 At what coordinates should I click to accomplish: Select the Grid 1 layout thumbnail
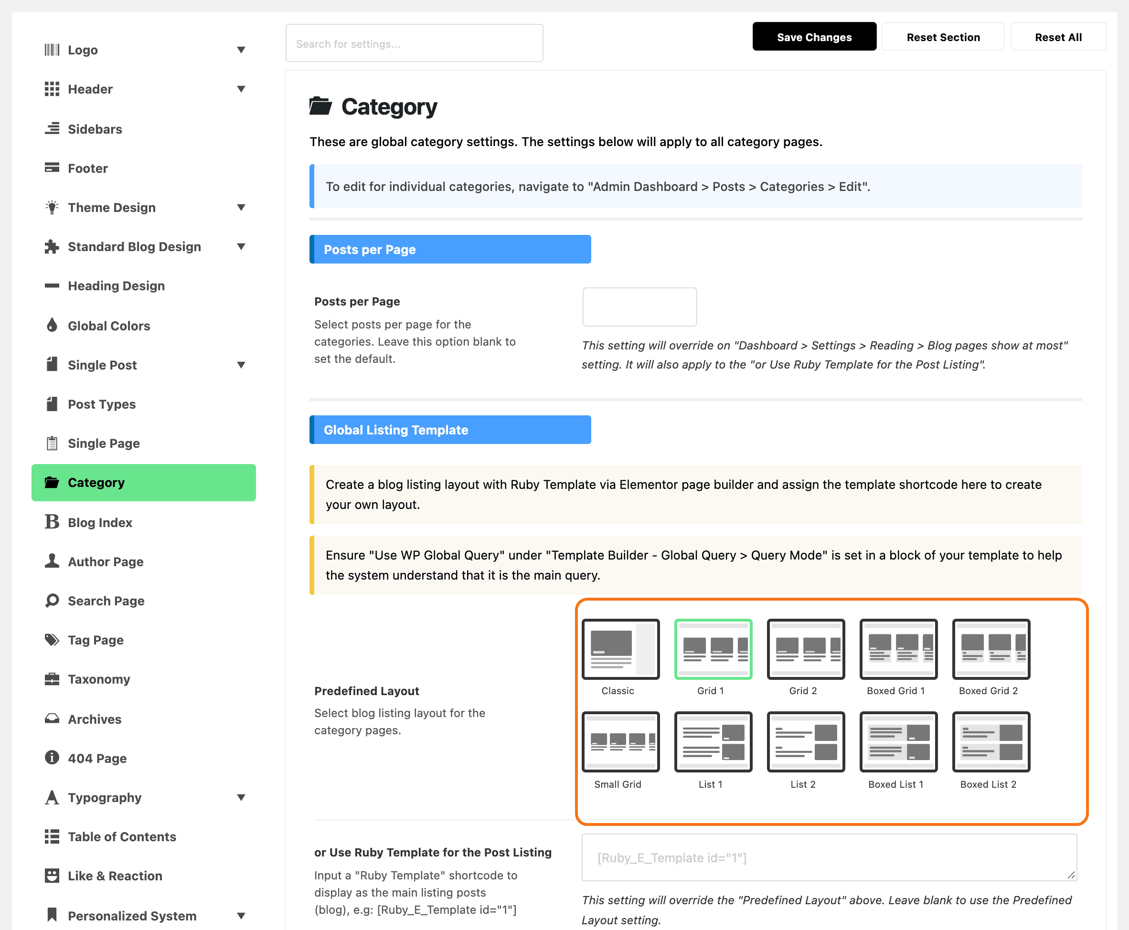click(x=713, y=649)
